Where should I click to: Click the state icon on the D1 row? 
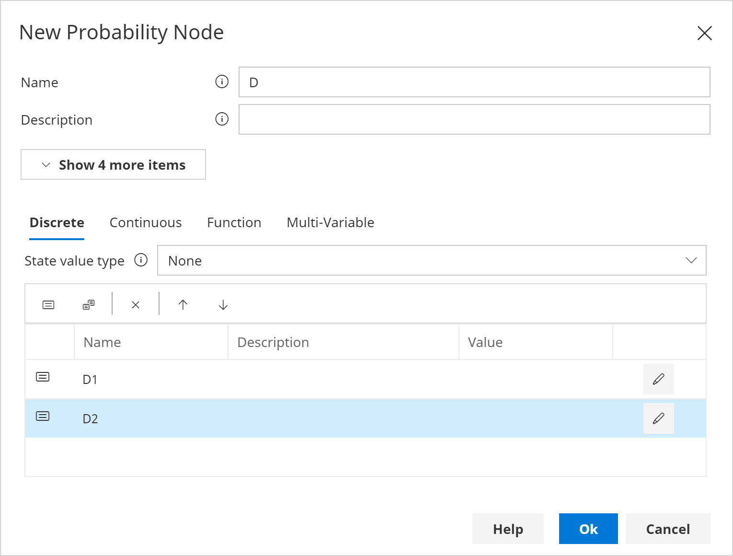42,377
